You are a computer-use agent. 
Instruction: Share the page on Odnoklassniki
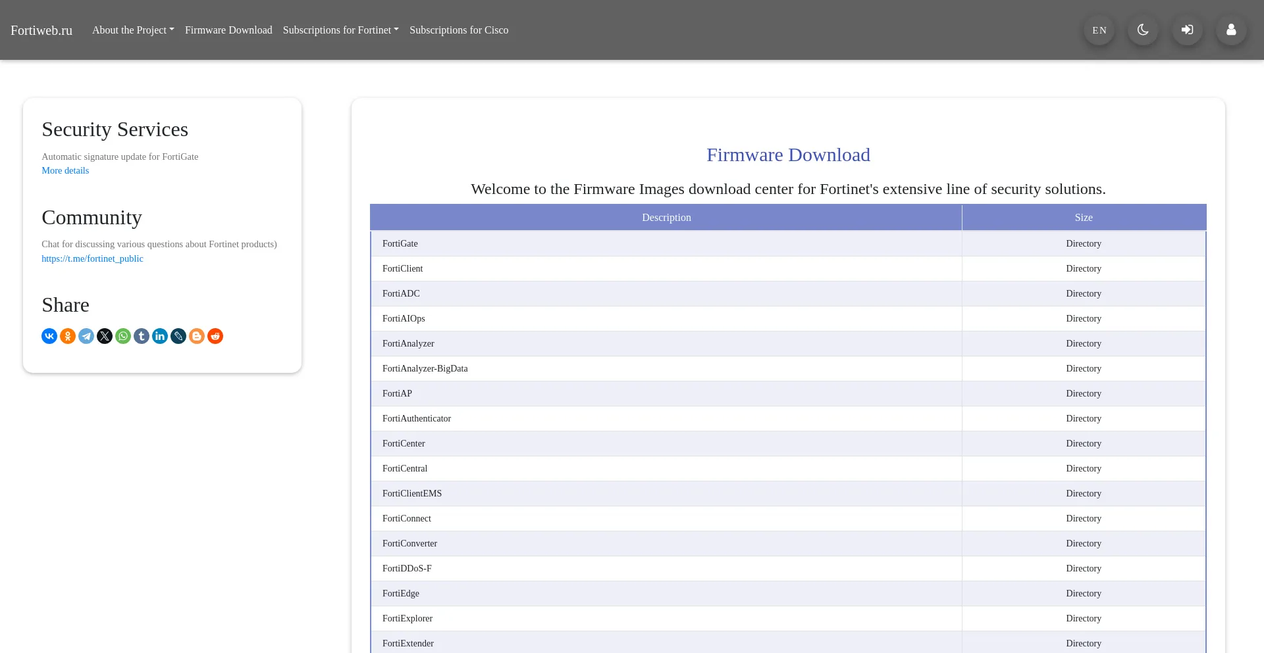point(68,336)
